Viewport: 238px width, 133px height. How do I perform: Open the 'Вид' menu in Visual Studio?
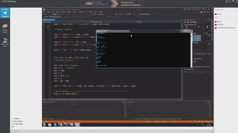53,12
